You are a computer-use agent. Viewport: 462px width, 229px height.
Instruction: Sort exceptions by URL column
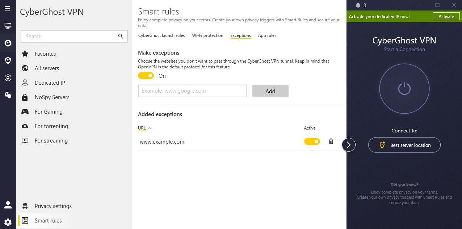click(144, 128)
